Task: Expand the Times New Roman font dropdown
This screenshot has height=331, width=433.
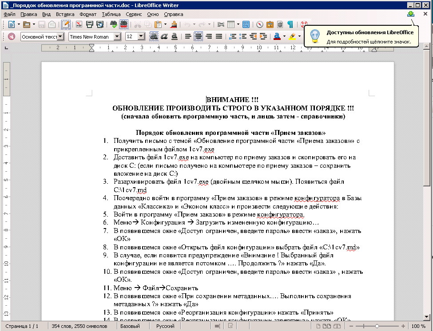Action: pos(117,37)
